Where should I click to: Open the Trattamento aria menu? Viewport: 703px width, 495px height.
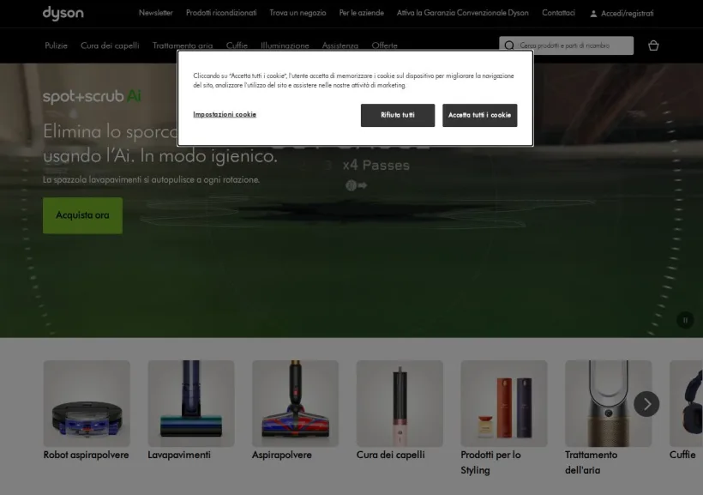click(x=183, y=45)
